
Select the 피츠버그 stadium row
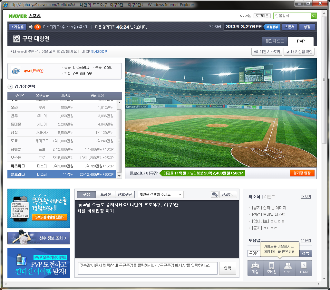[x=62, y=166]
